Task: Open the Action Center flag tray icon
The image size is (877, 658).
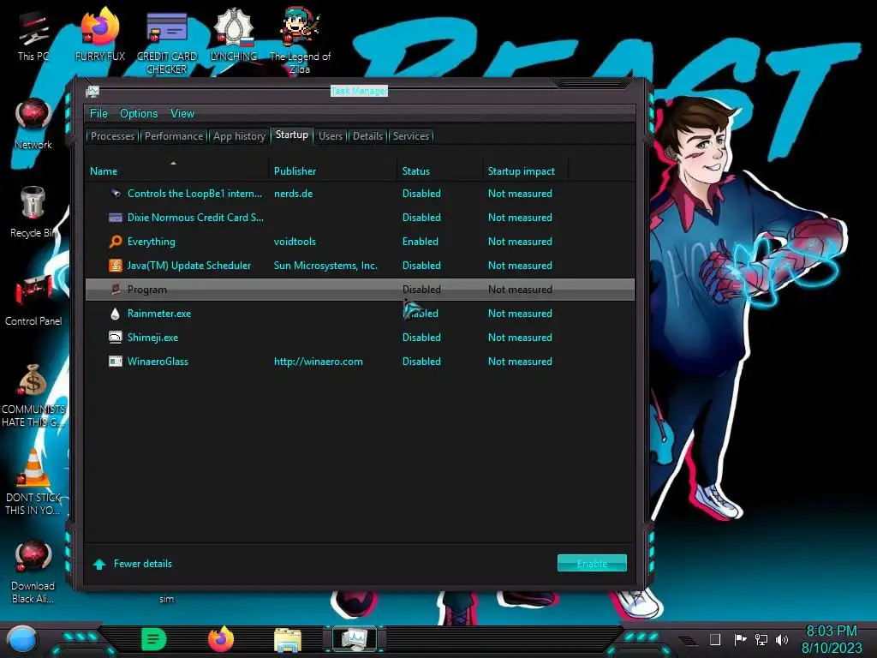Action: 741,639
